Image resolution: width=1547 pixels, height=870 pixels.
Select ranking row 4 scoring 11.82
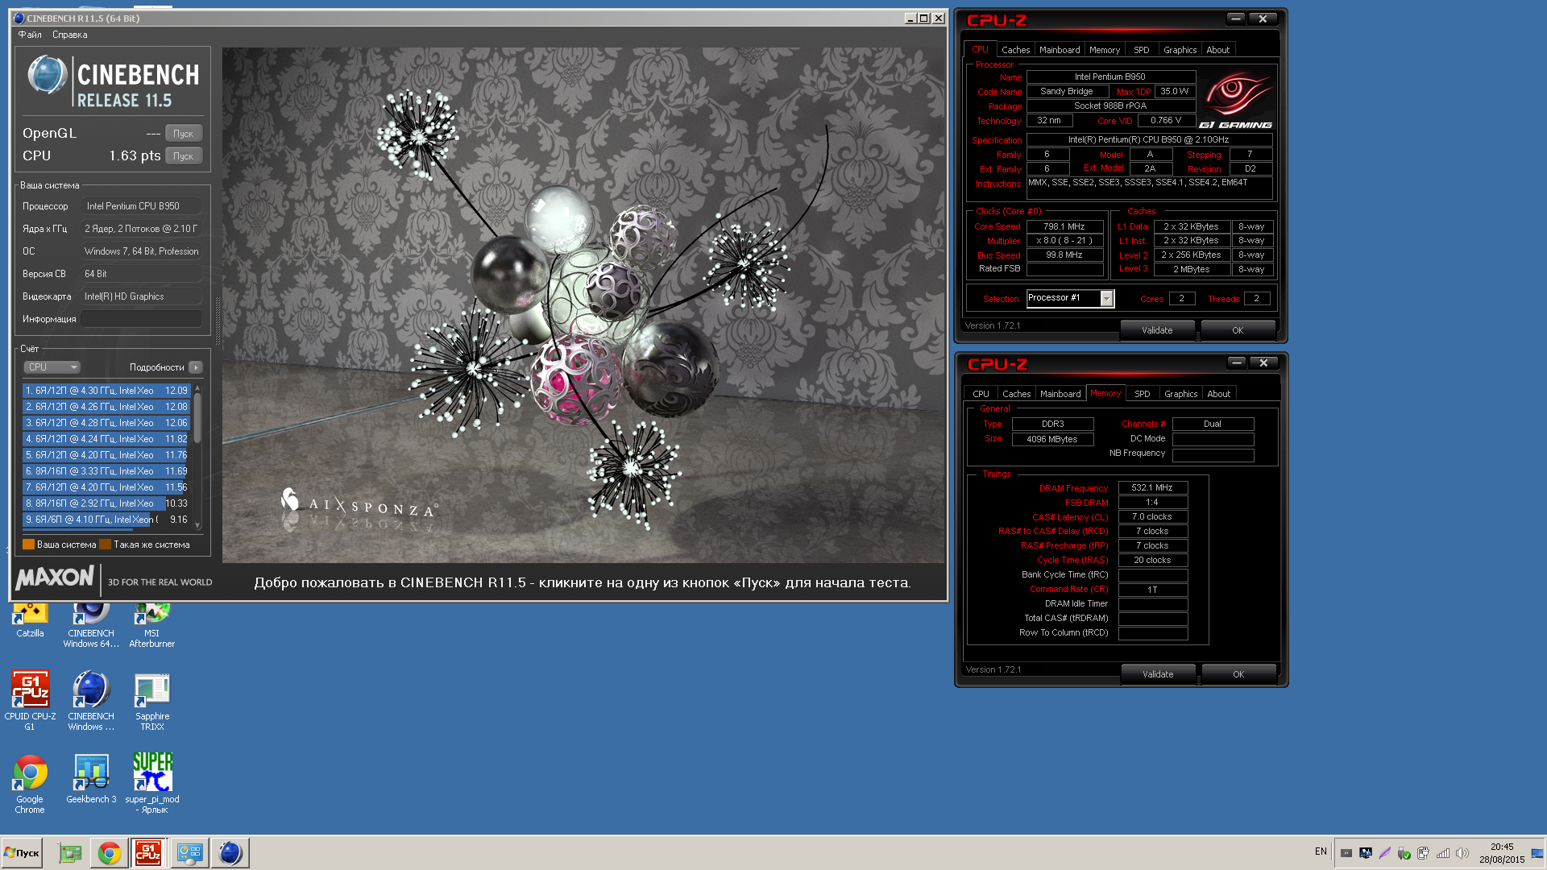click(x=106, y=439)
